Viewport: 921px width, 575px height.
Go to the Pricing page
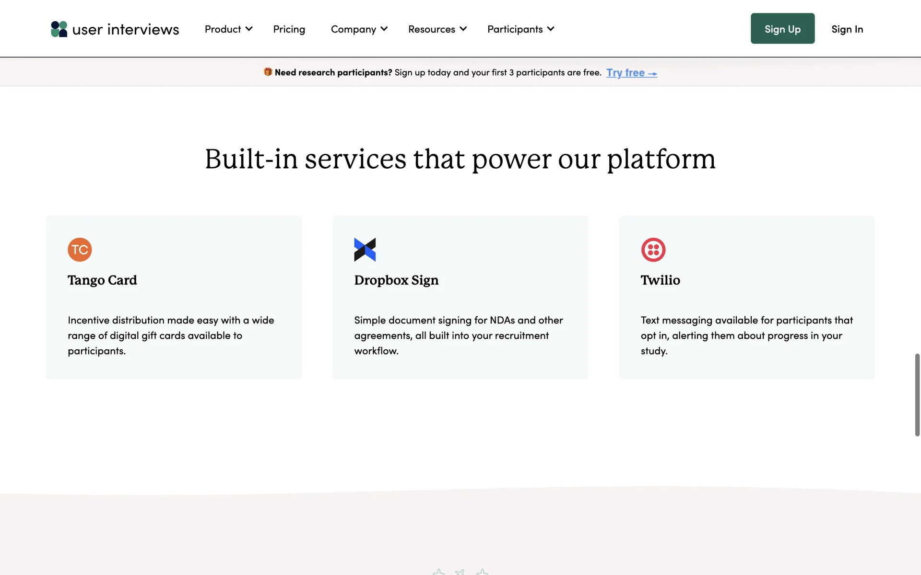pyautogui.click(x=289, y=29)
